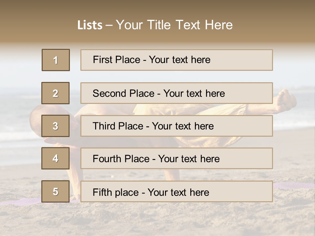This screenshot has width=315, height=236.
Task: Click the words Fourth Place
Action: click(121, 159)
